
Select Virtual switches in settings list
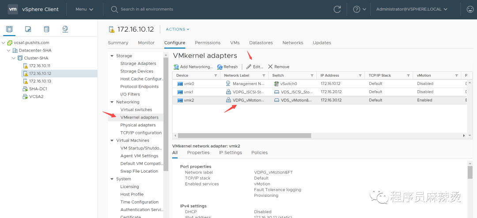click(136, 110)
